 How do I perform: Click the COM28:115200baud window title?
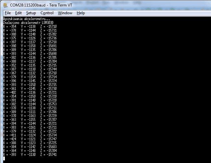coord(41,5)
